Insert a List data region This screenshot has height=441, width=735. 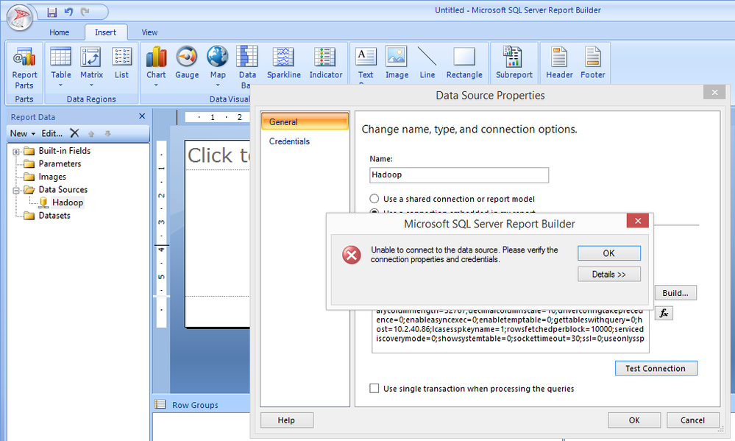pyautogui.click(x=122, y=63)
